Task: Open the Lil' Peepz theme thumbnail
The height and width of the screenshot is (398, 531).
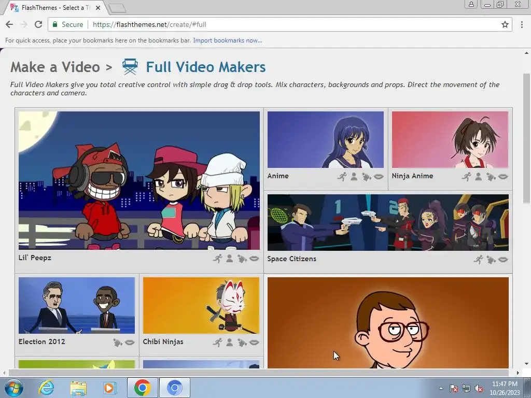Action: [139, 180]
